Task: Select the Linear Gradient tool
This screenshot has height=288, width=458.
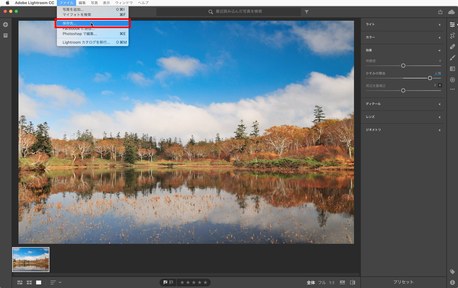Action: click(x=452, y=69)
